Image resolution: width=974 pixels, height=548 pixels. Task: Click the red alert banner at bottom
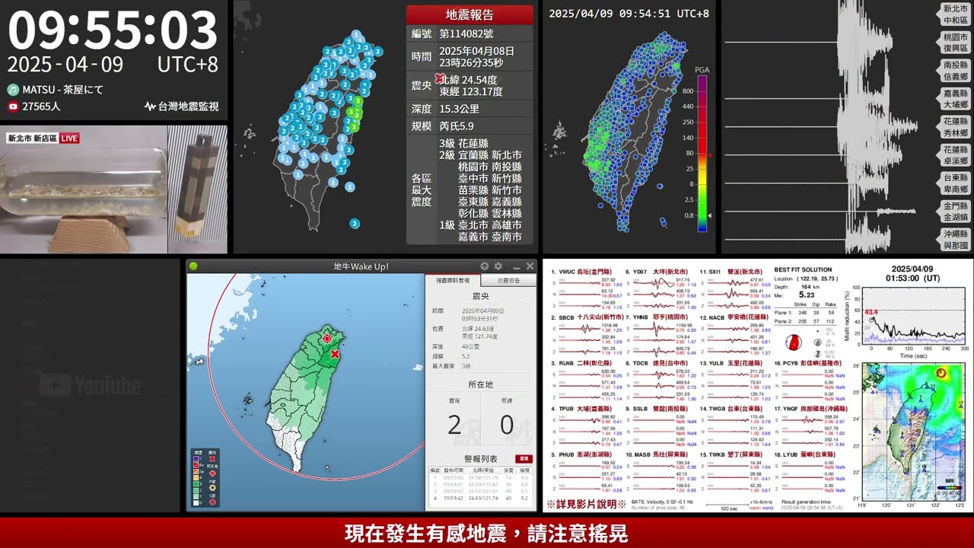[x=487, y=533]
